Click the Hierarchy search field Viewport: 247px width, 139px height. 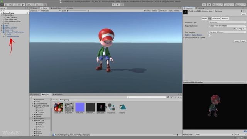pyautogui.click(x=15, y=11)
